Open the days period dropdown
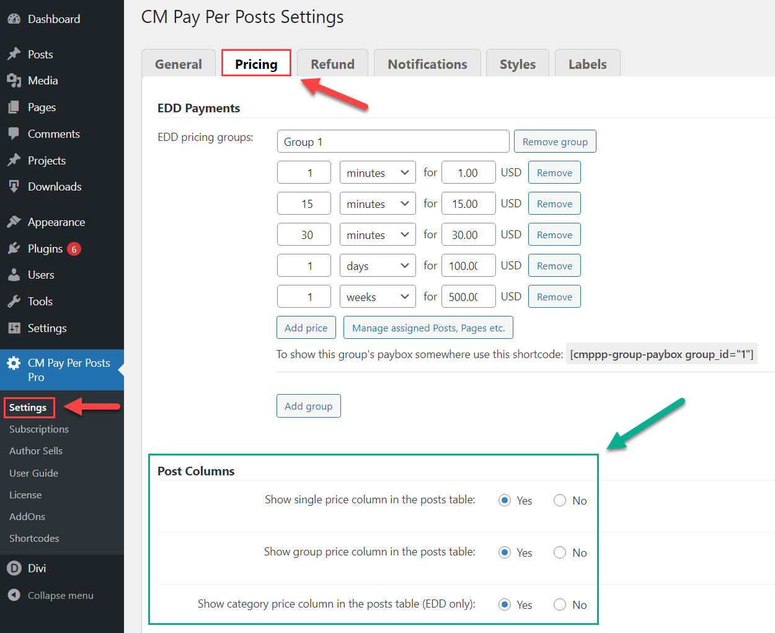This screenshot has height=633, width=775. tap(378, 266)
